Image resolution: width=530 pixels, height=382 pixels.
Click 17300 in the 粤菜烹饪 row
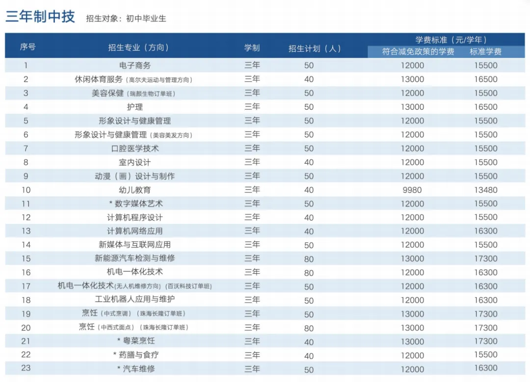click(486, 341)
